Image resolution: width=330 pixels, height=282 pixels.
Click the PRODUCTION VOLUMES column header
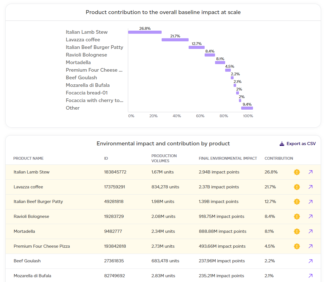pos(164,158)
